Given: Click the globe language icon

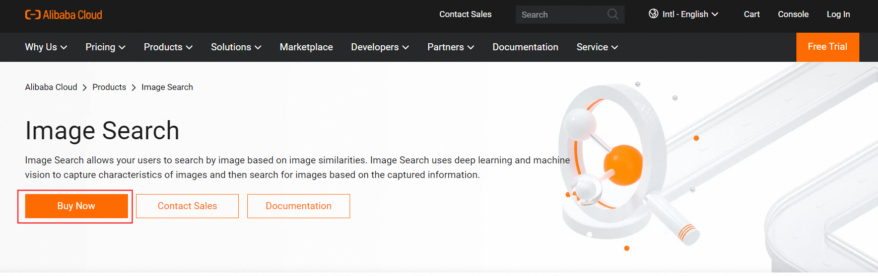Looking at the screenshot, I should (x=653, y=14).
